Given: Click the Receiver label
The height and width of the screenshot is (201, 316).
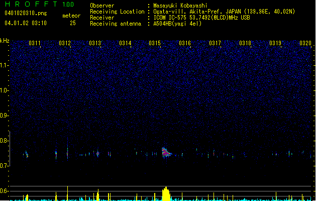Looking at the screenshot, I should [x=102, y=18].
